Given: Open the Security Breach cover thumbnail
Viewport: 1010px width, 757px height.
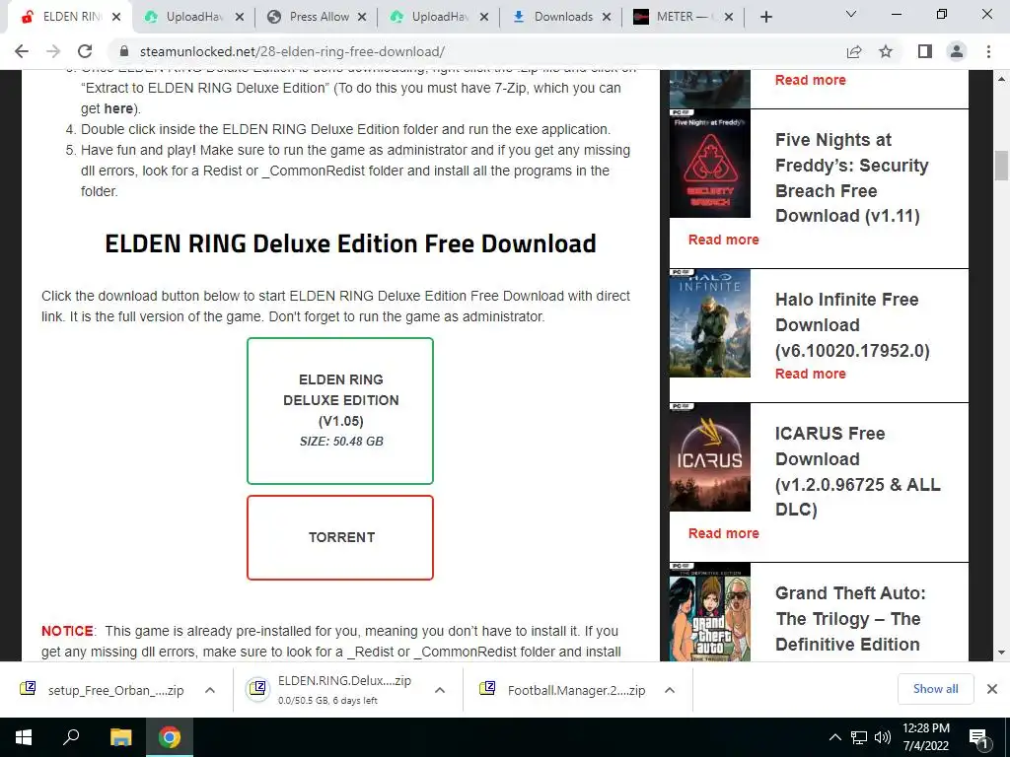Looking at the screenshot, I should pyautogui.click(x=710, y=164).
